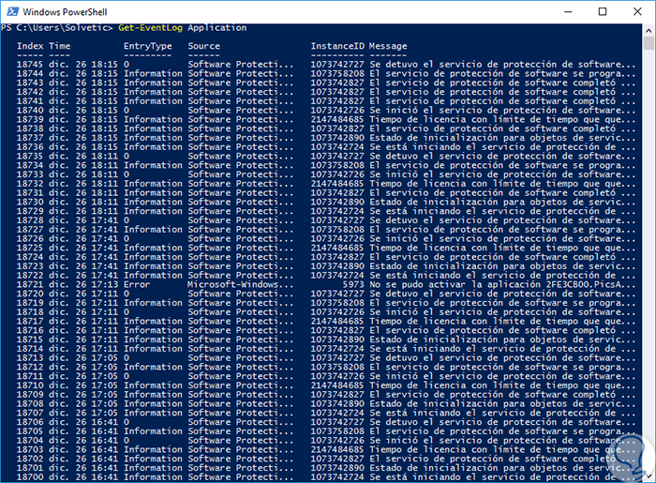656x483 pixels.
Task: Maximize the Windows PowerShell window
Action: point(603,11)
